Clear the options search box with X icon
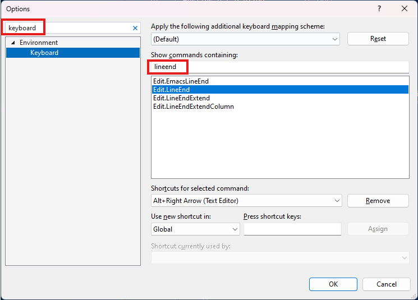The width and height of the screenshot is (418, 300). point(135,28)
